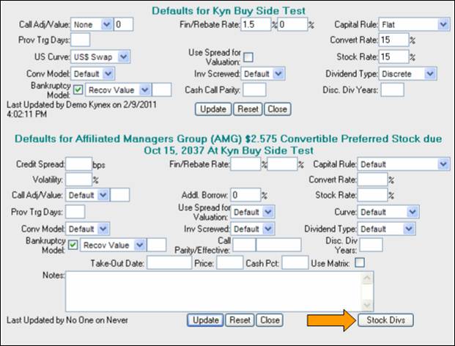This screenshot has width=455, height=346.
Task: Open lower Call Adj/Value dropdown set to Default
Action: tap(87, 195)
